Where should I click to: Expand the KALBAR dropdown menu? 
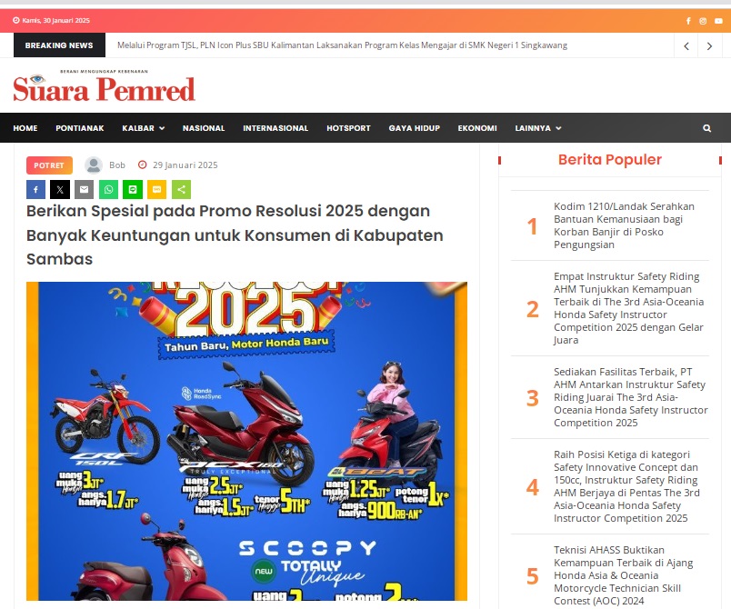click(143, 128)
